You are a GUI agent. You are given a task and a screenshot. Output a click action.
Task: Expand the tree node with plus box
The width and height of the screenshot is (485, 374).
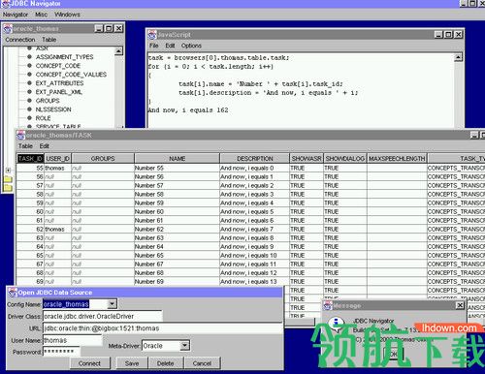[x=8, y=171]
